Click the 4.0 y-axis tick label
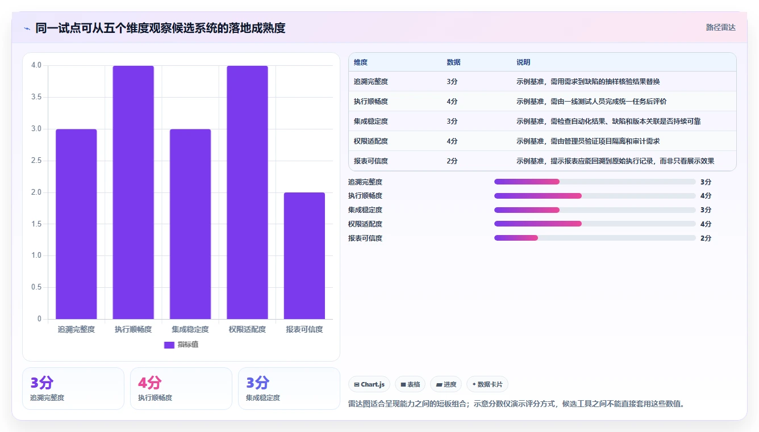Screen dimensions: 759x432 point(36,65)
